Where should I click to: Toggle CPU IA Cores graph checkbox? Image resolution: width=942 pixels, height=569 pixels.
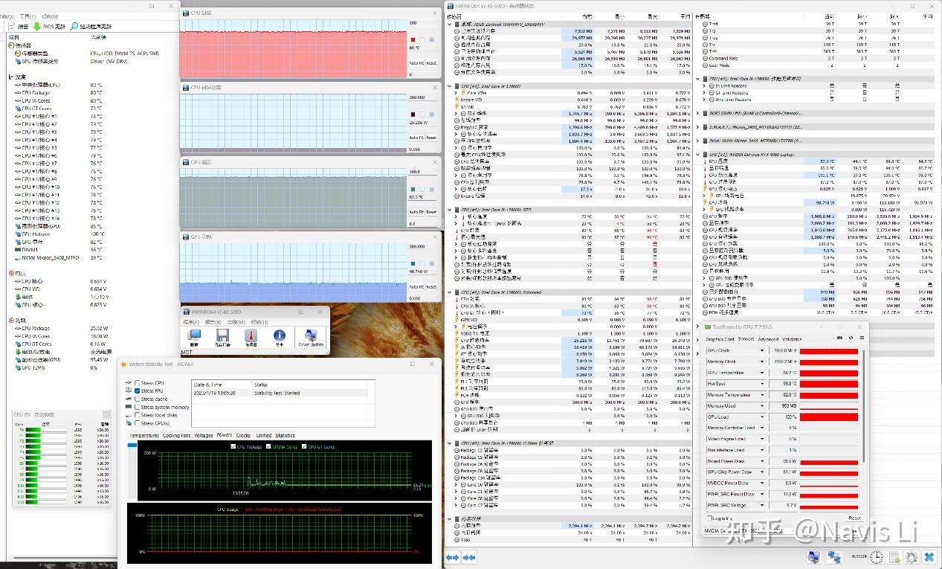268,447
